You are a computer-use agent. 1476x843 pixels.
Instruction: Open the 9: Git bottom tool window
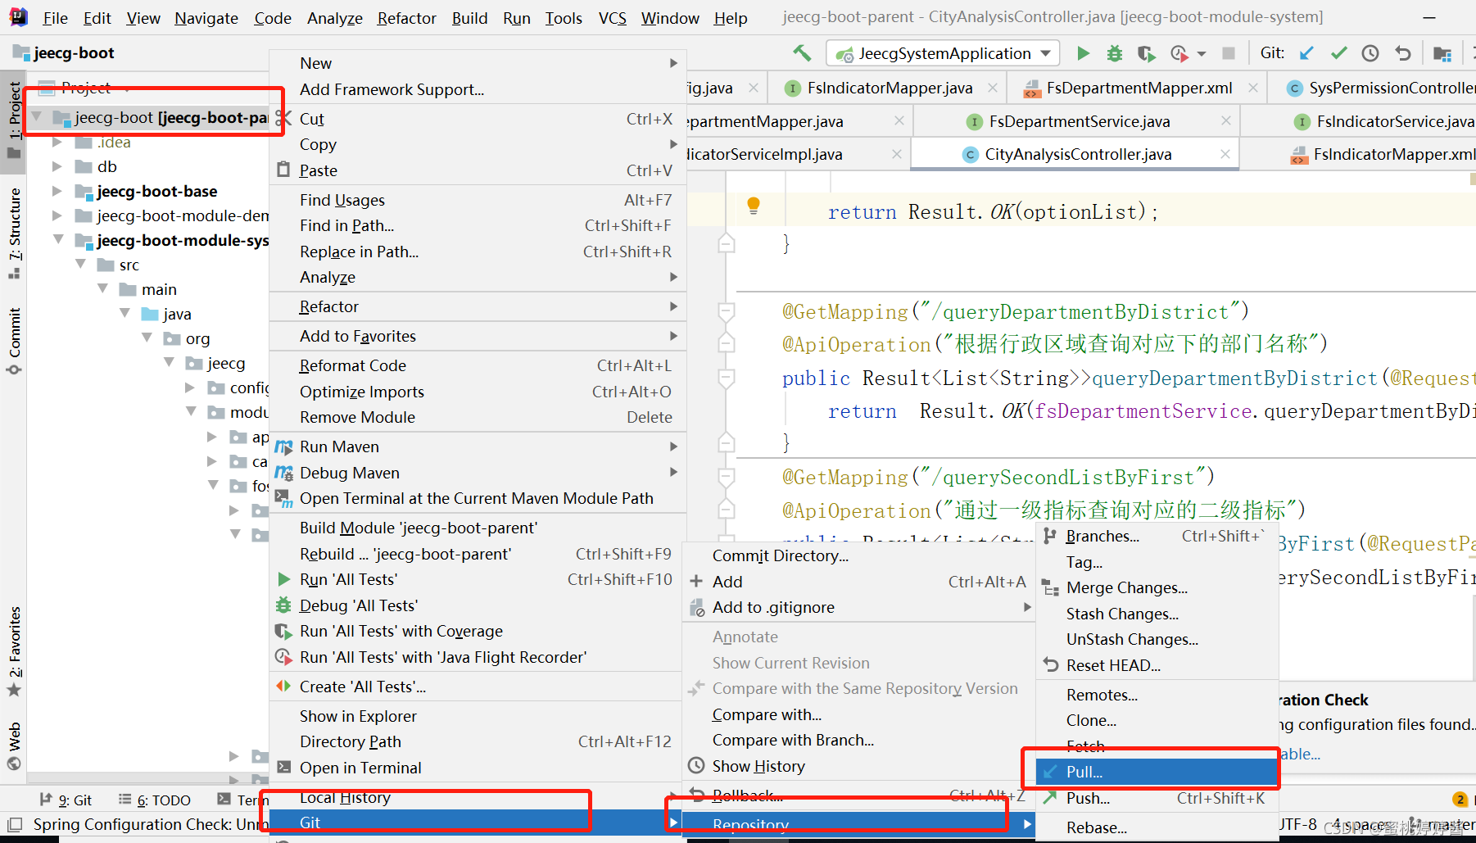pyautogui.click(x=65, y=800)
